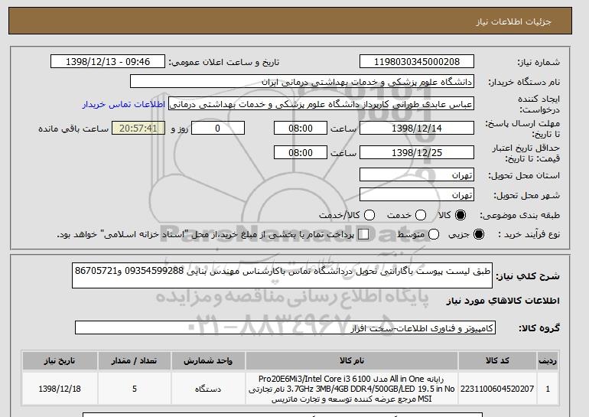Click the request creator field عباس عابدی طورانی

321,104
